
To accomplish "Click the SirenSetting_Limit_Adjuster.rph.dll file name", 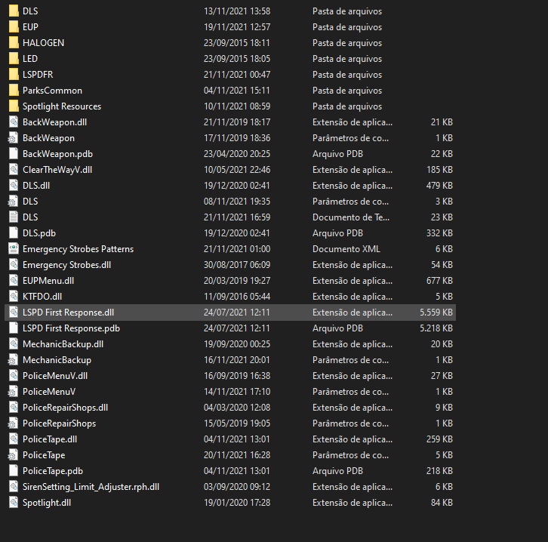I will click(91, 487).
